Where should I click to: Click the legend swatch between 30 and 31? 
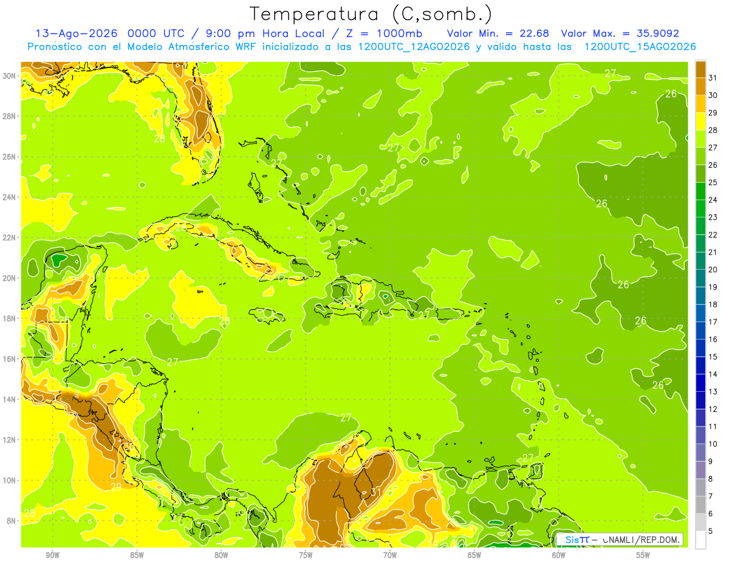pos(700,87)
